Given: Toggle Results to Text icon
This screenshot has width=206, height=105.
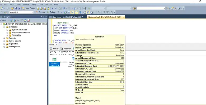Looking at the screenshot, I should 85,12.
